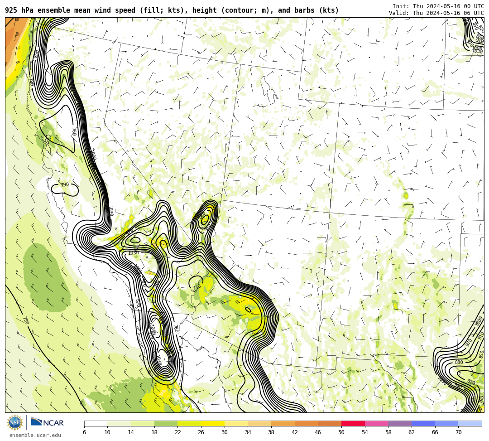Click the colorbar tick label '58'
The width and height of the screenshot is (489, 441).
click(x=388, y=432)
